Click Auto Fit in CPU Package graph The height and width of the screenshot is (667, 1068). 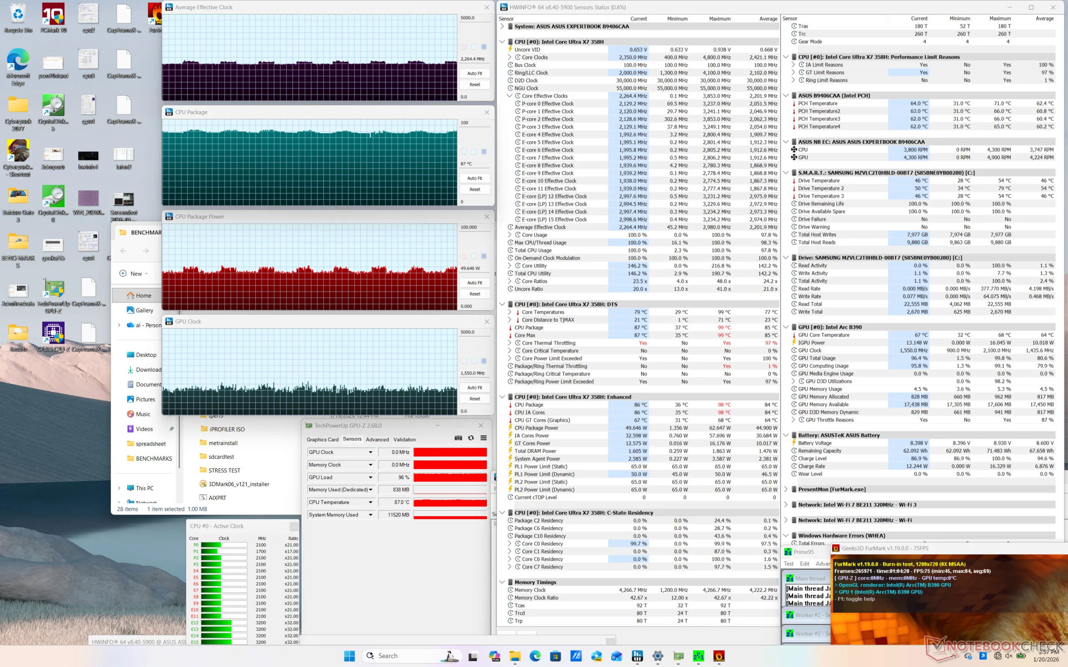pos(474,178)
